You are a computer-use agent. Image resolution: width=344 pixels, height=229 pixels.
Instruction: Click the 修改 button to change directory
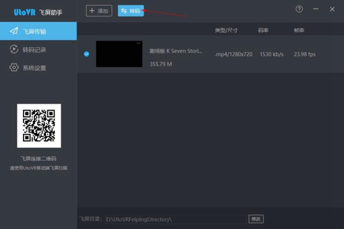click(x=256, y=219)
